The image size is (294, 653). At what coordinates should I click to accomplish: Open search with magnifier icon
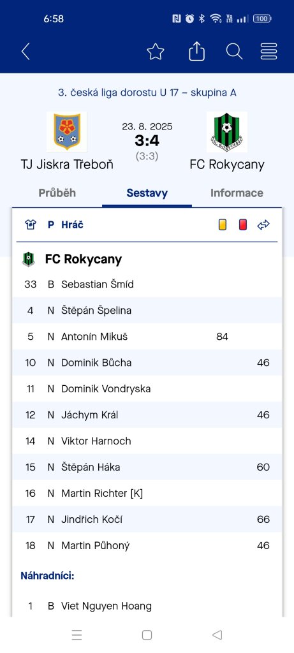coord(235,52)
